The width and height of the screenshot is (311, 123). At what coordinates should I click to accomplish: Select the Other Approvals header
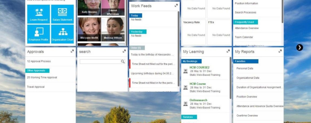click(x=37, y=71)
